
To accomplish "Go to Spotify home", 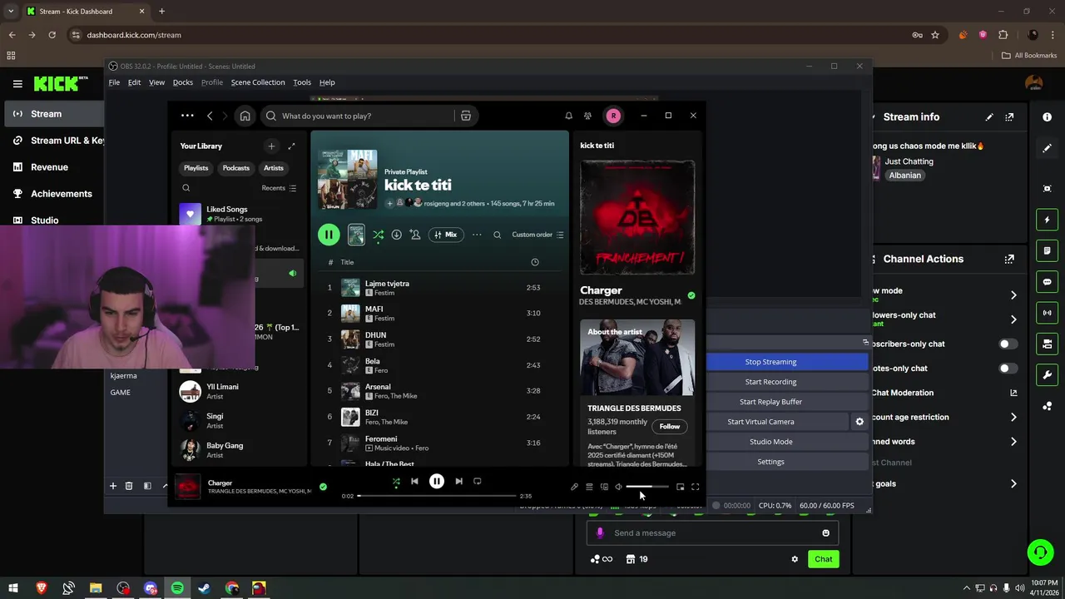I will tap(245, 116).
